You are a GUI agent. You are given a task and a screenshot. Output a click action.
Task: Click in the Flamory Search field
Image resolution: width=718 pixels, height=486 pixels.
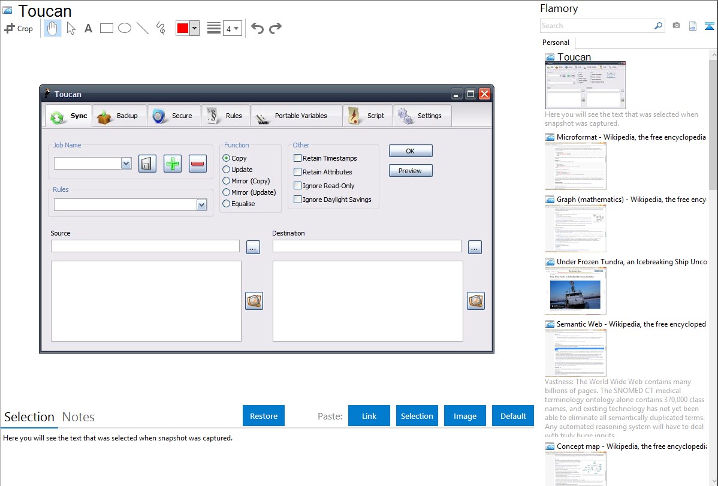point(597,26)
